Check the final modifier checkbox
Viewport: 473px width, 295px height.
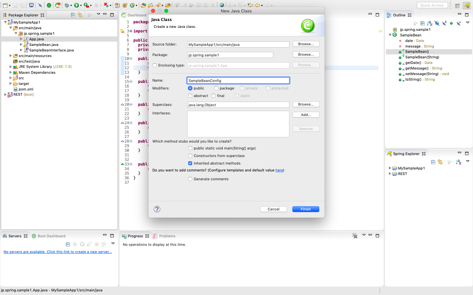point(214,96)
